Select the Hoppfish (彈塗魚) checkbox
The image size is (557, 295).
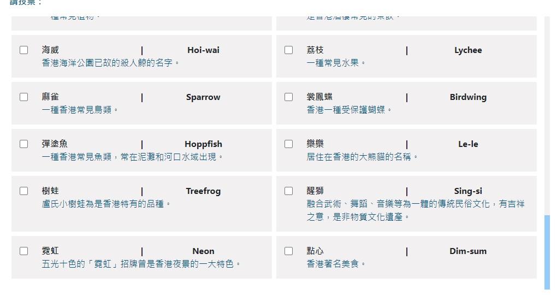pyautogui.click(x=24, y=144)
